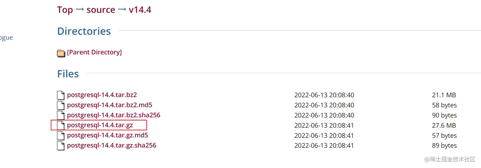Go to Top in the breadcrumb

[x=65, y=10]
